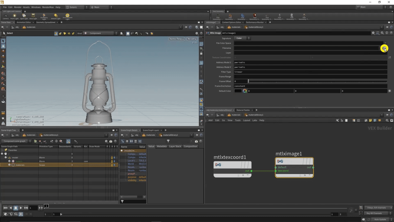
Task: Add a Distant Light from shelf
Action: pyautogui.click(x=56, y=16)
